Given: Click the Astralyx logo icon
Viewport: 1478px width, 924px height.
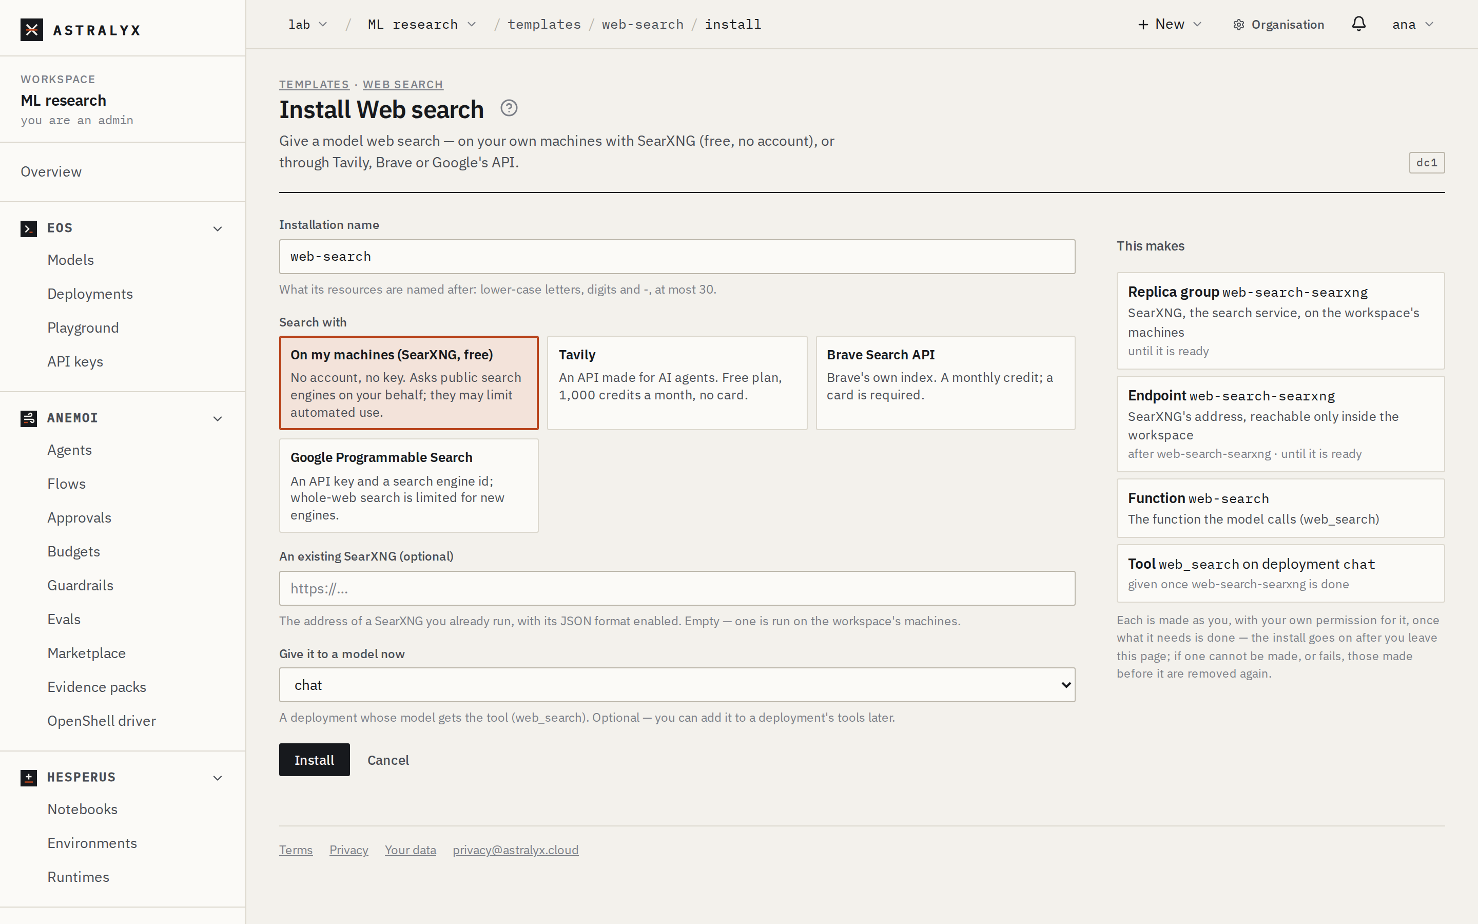Looking at the screenshot, I should tap(32, 29).
